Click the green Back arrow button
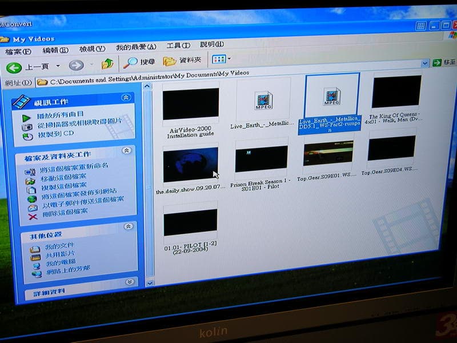The height and width of the screenshot is (343, 457). [x=14, y=67]
